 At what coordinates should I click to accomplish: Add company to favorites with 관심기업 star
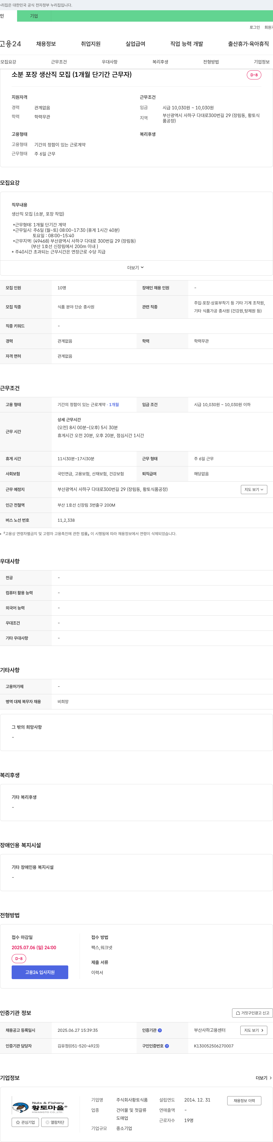[x=25, y=1122]
